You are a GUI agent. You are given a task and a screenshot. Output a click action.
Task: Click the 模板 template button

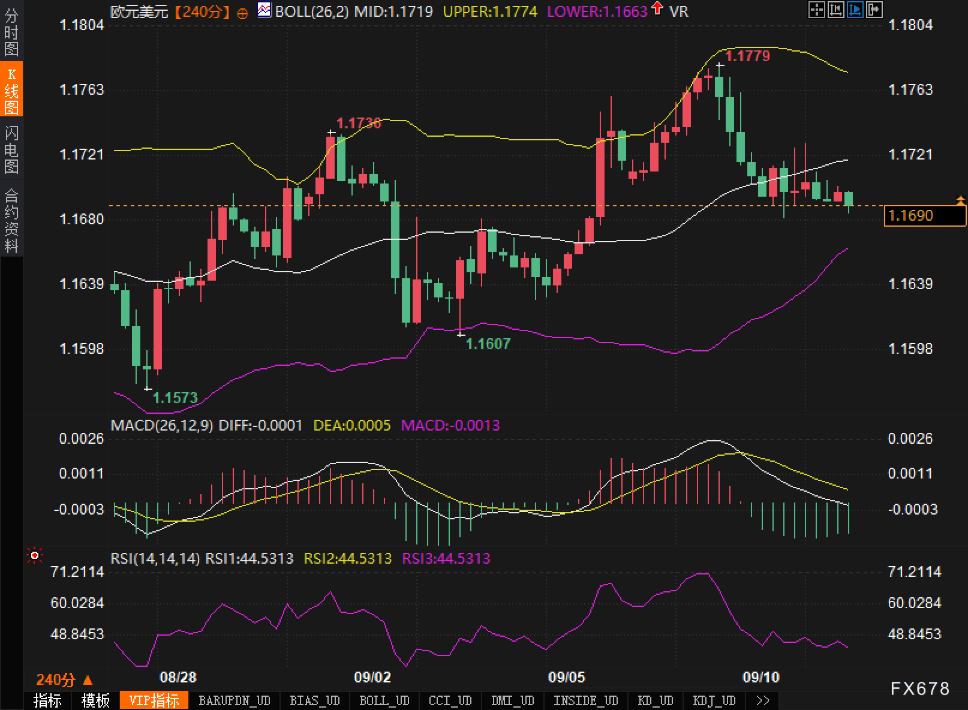pos(95,700)
